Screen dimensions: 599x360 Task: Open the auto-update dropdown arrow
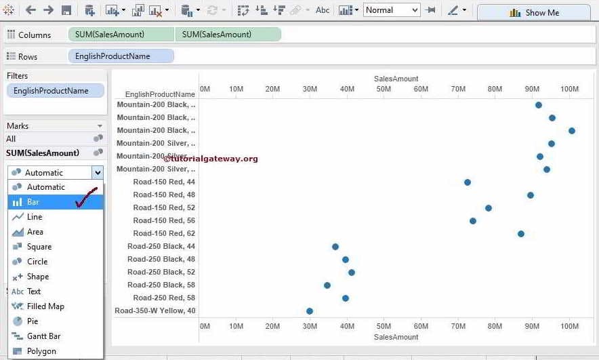tap(198, 10)
